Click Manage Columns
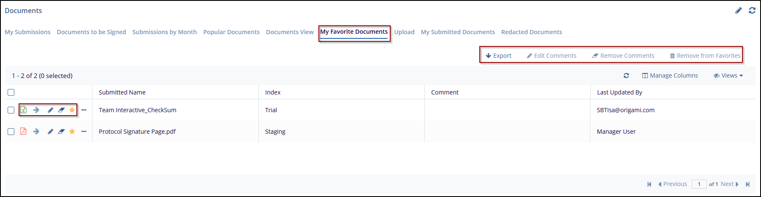 click(x=670, y=76)
